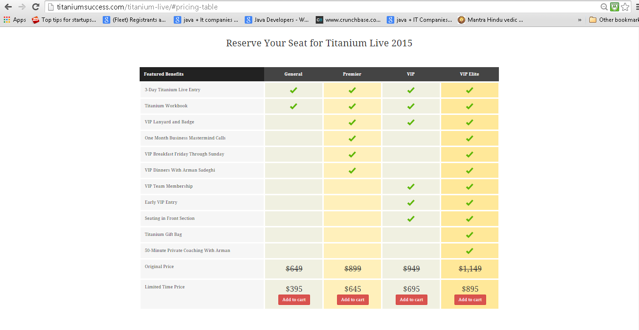Viewport: 639px width, 330px height.
Task: Open the Mantra Hindu vedic bookmark
Action: (490, 20)
